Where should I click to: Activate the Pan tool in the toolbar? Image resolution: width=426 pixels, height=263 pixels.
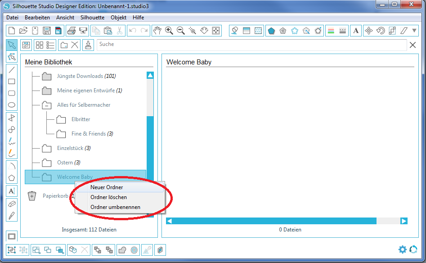(x=157, y=31)
